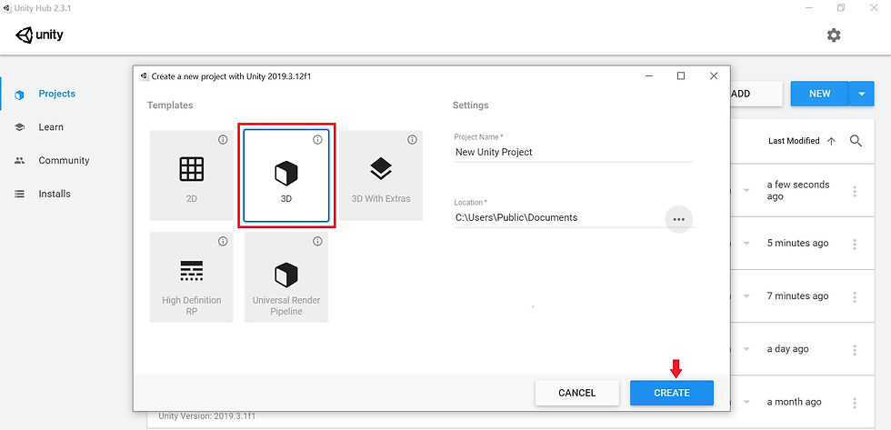Maximize the create project dialog
This screenshot has width=891, height=430.
tap(681, 76)
